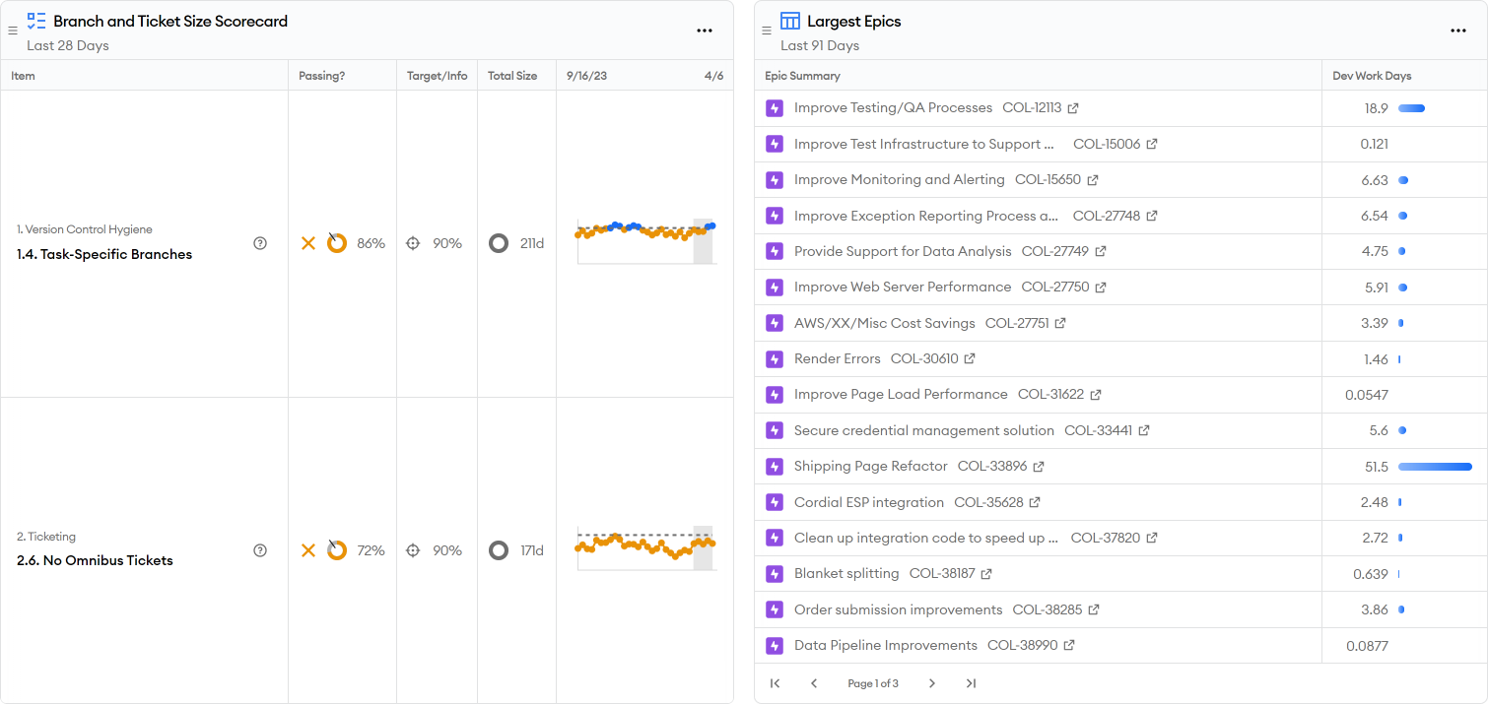This screenshot has width=1488, height=704.
Task: Go to the next page of epics
Action: tap(931, 682)
